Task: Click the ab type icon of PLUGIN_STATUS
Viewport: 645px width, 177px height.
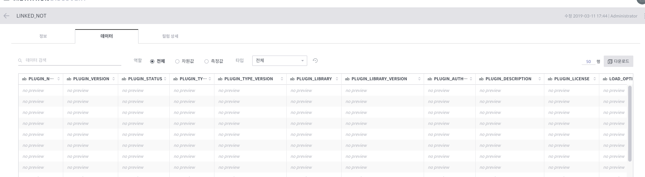Action: click(124, 79)
